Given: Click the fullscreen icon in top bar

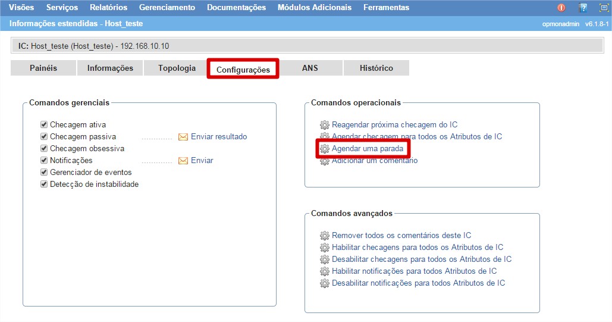Looking at the screenshot, I should [604, 8].
